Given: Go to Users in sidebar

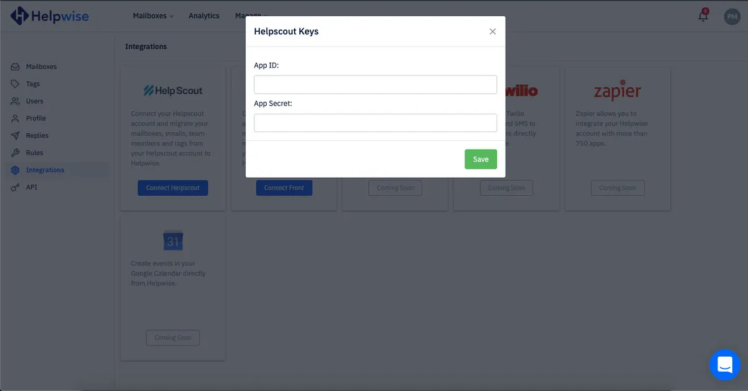Looking at the screenshot, I should [35, 101].
